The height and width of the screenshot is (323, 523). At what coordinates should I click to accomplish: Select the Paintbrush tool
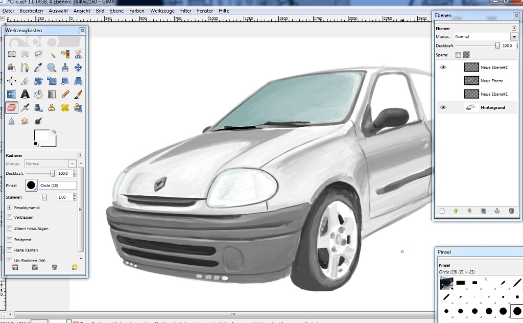pyautogui.click(x=78, y=95)
